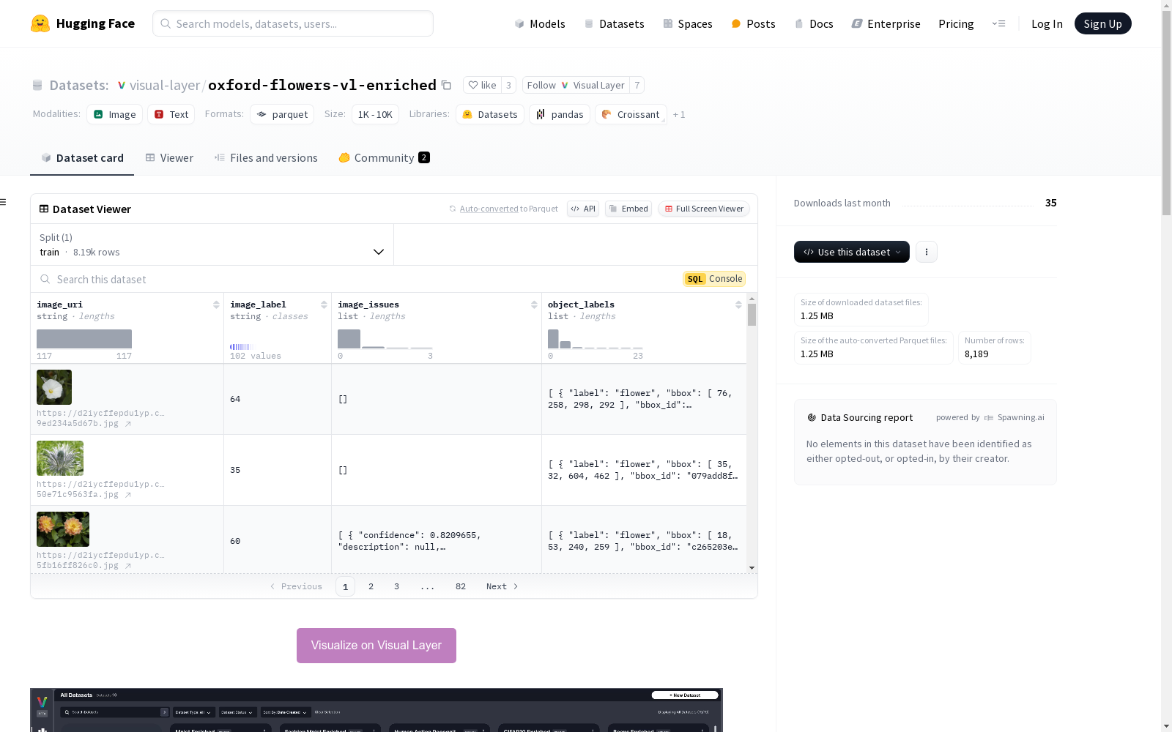Image resolution: width=1172 pixels, height=732 pixels.
Task: Select the Datasets library tag
Action: 489,114
